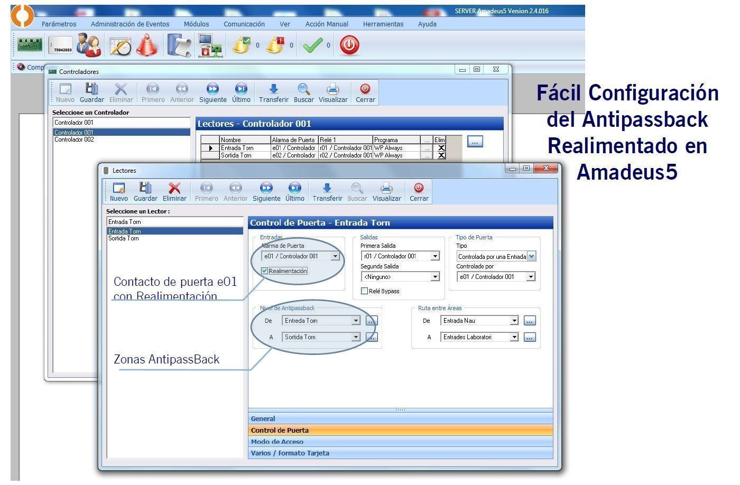Screen dimensions: 740x485
Task: Enable the Relé Bypass checkbox
Action: [x=364, y=291]
